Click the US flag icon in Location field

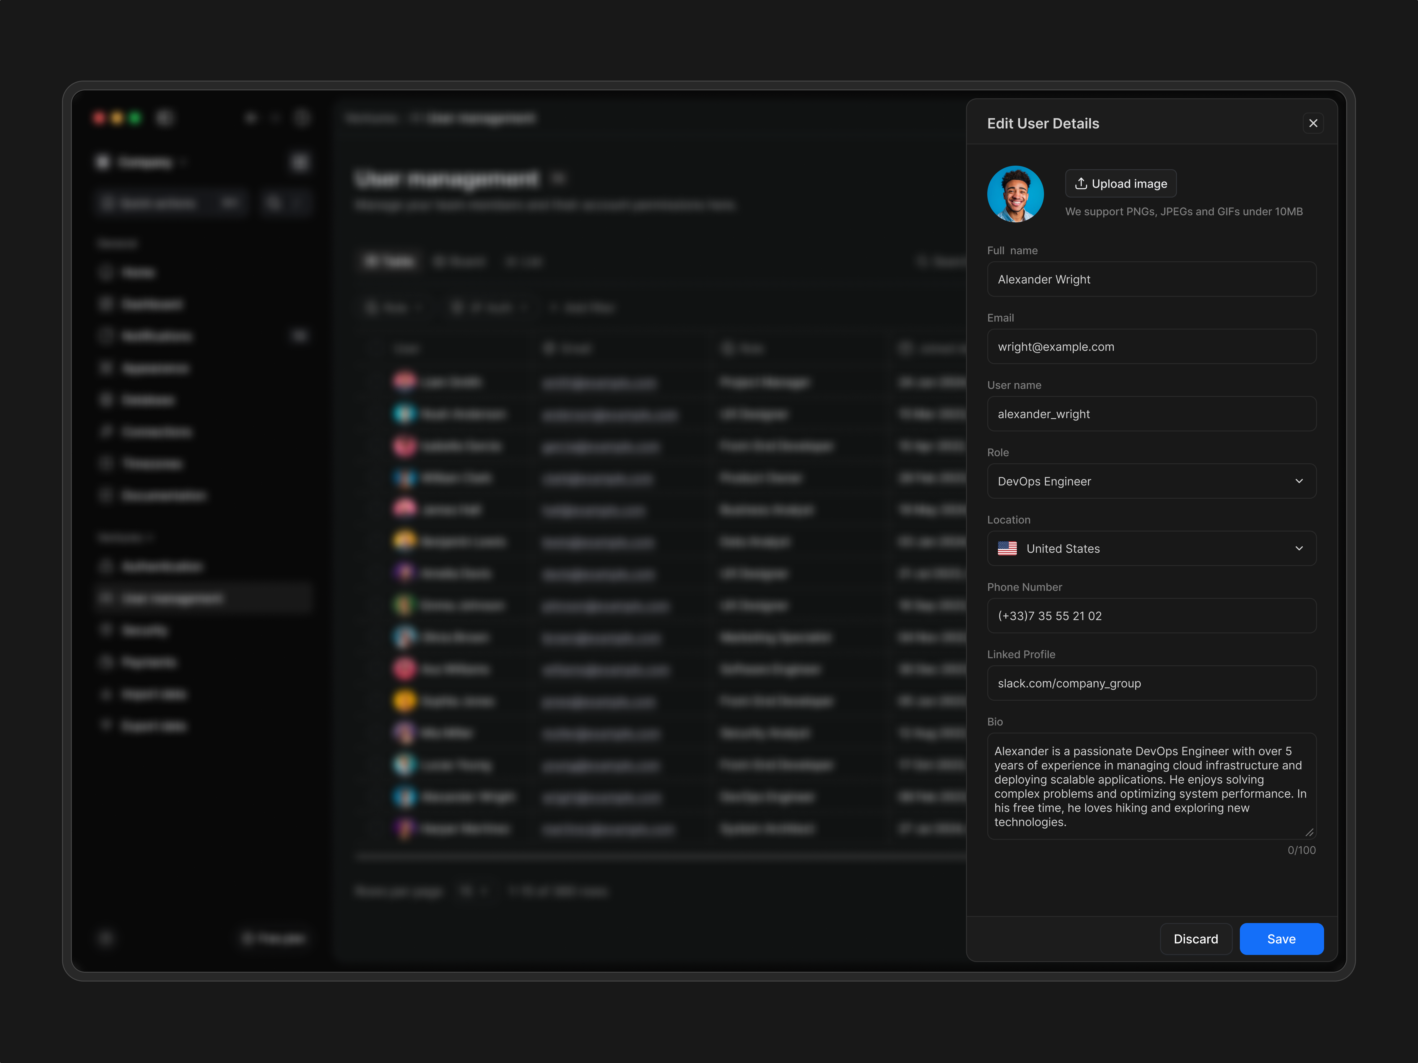pyautogui.click(x=1008, y=549)
